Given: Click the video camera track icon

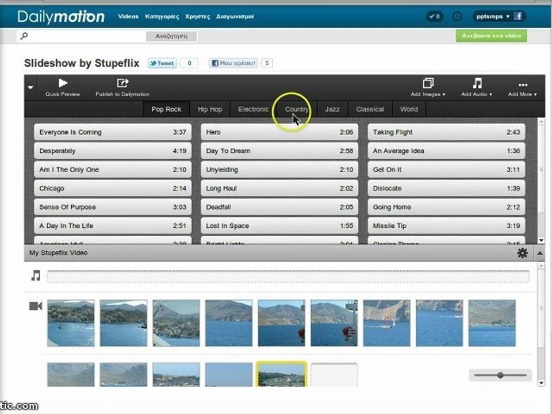Looking at the screenshot, I should coord(36,306).
